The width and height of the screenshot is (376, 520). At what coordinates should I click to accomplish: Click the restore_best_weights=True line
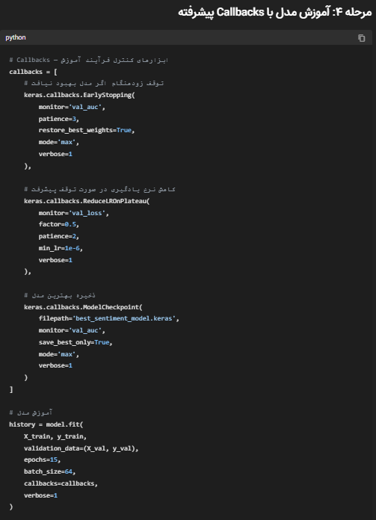[x=87, y=130]
